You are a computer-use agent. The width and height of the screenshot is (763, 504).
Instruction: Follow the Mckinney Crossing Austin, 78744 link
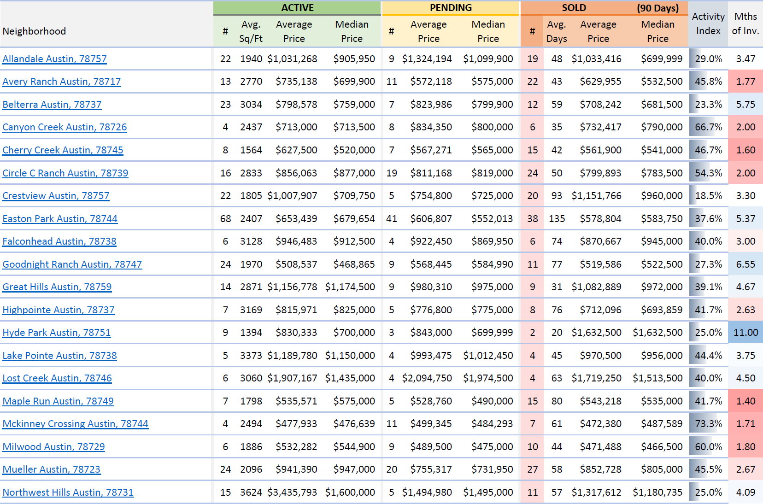(75, 424)
